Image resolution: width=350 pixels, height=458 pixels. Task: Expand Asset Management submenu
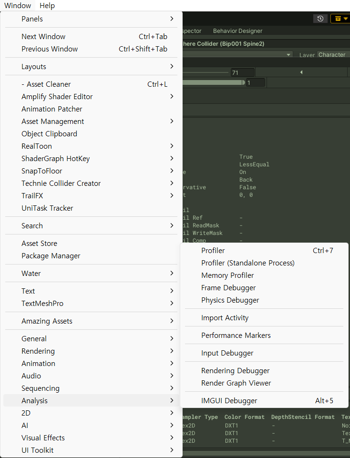(91, 121)
